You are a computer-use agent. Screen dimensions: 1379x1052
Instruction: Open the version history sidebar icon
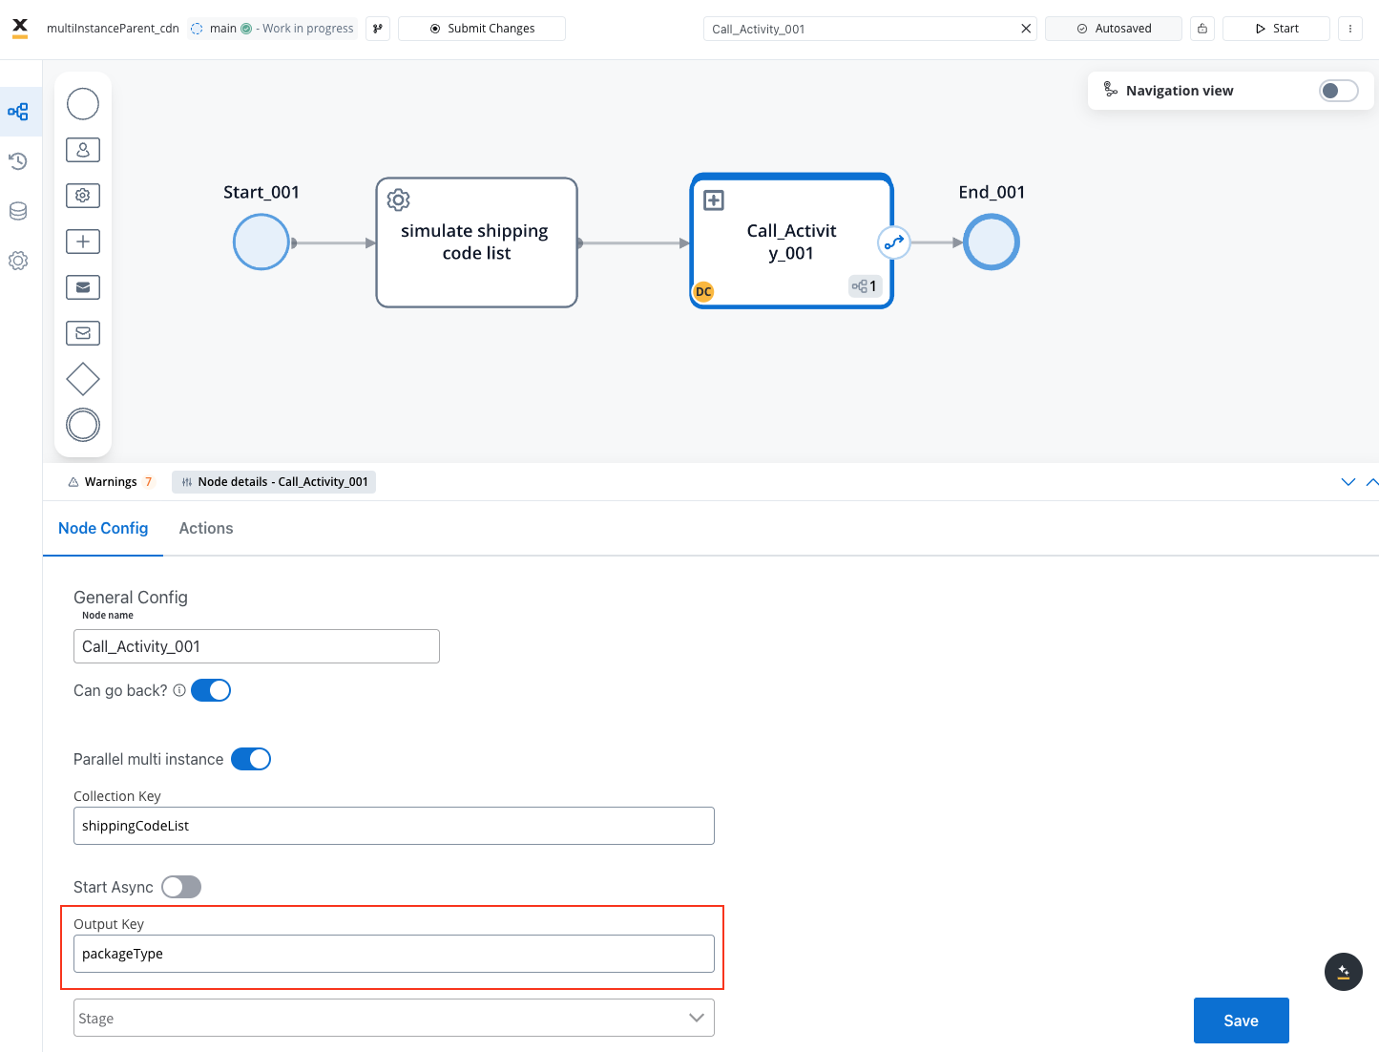click(x=18, y=161)
